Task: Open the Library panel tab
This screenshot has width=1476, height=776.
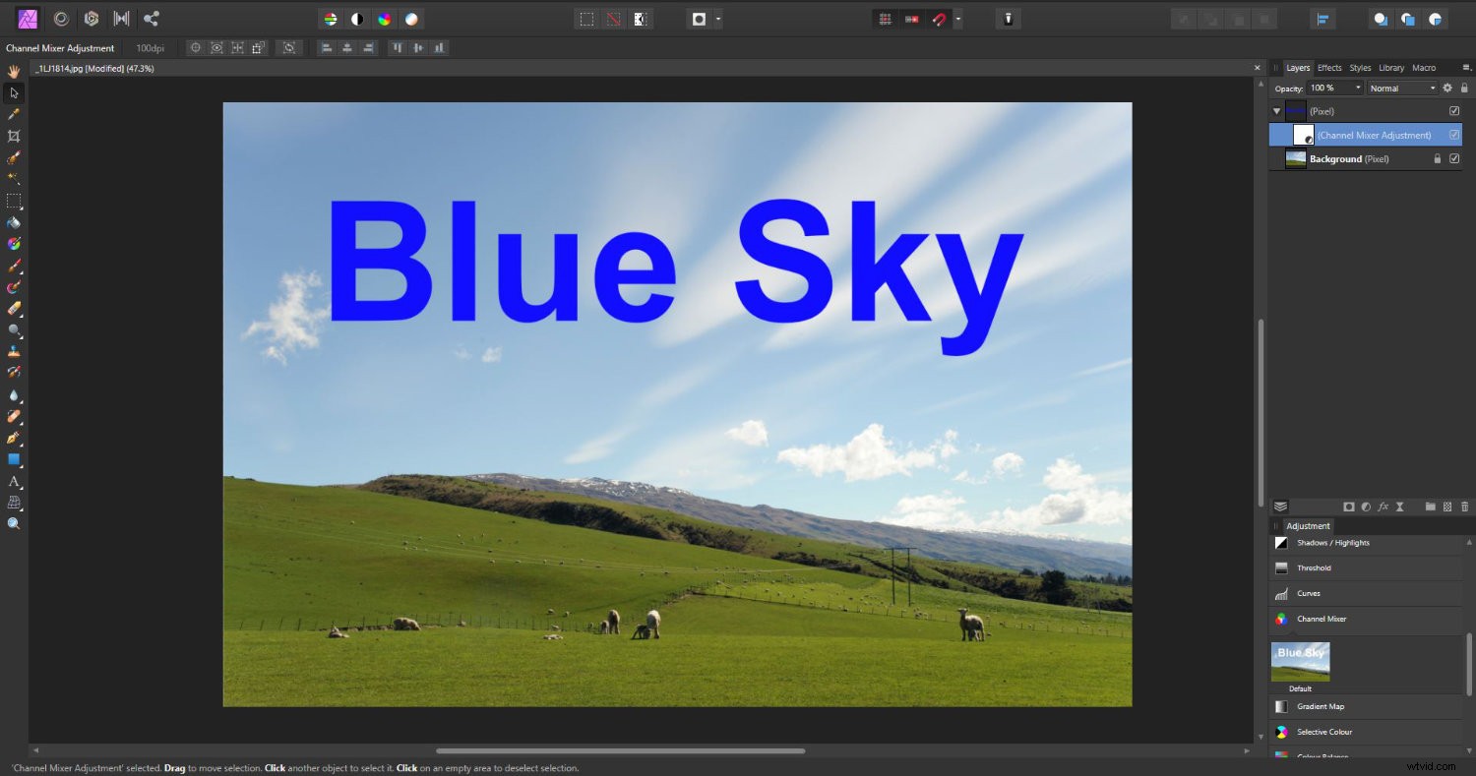Action: click(1391, 67)
